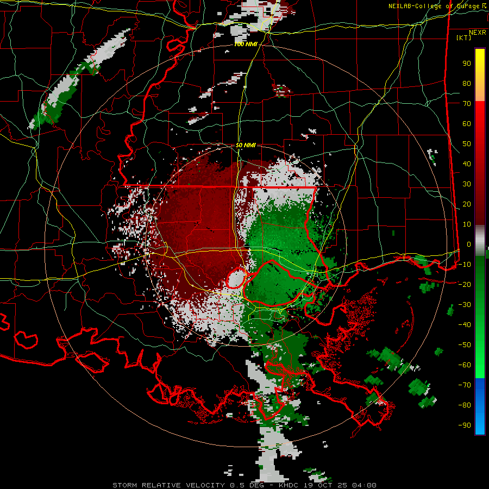The image size is (489, 489).
Task: Click the -50 value on velocity scale
Action: tap(465, 344)
